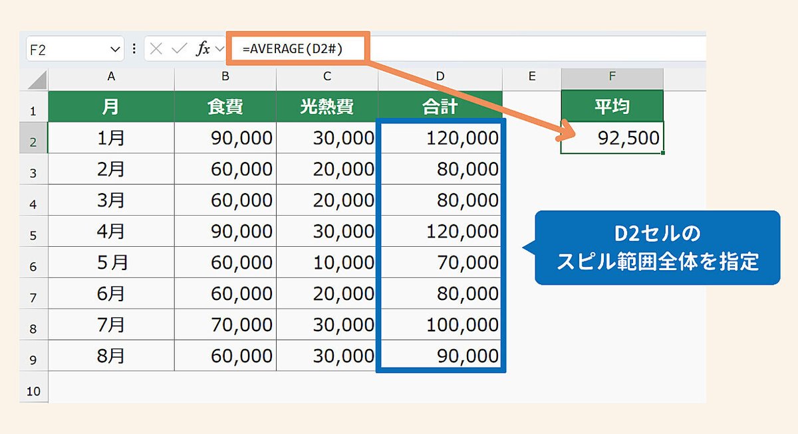Select column A by clicking its header

pos(110,76)
